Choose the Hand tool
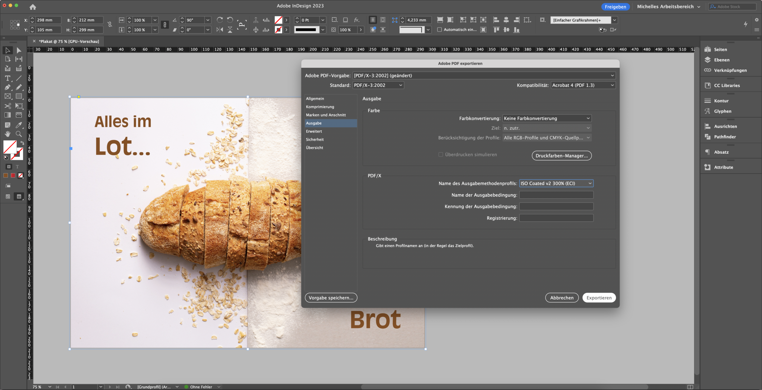 coord(7,134)
